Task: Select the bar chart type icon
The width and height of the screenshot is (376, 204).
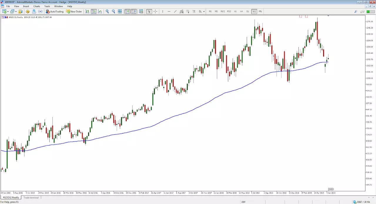Action: click(87, 11)
